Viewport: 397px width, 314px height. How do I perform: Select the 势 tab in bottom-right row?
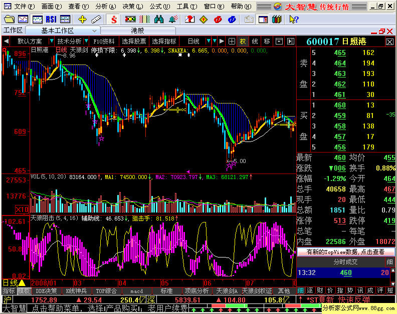coord(350,290)
